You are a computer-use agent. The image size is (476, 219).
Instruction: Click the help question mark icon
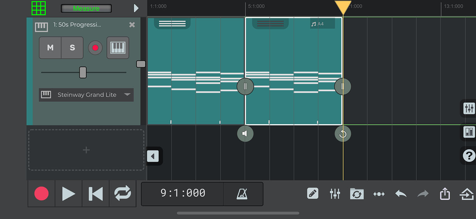[469, 155]
